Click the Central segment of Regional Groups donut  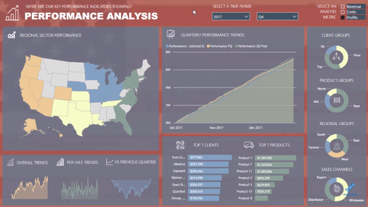point(327,147)
